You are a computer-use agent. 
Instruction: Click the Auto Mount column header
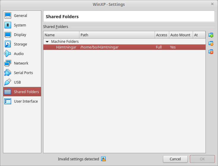pos(181,35)
